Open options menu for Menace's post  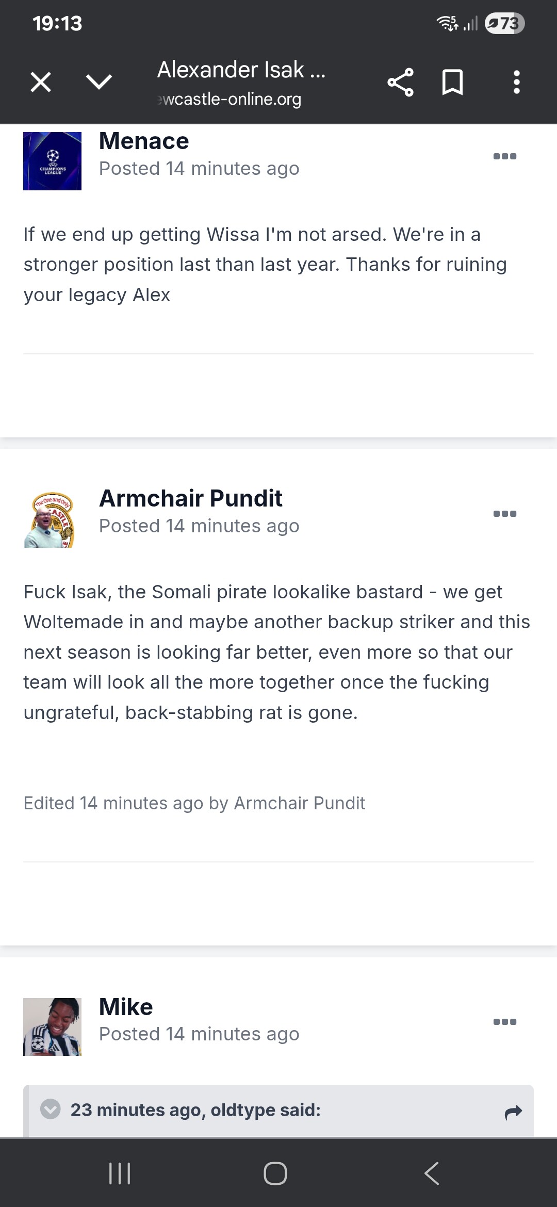[x=504, y=156]
